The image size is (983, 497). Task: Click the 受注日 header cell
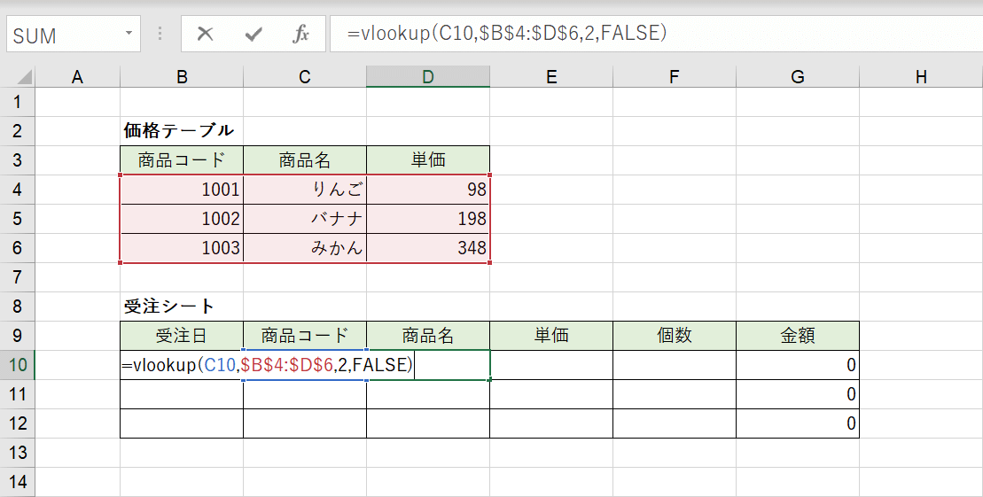click(181, 335)
